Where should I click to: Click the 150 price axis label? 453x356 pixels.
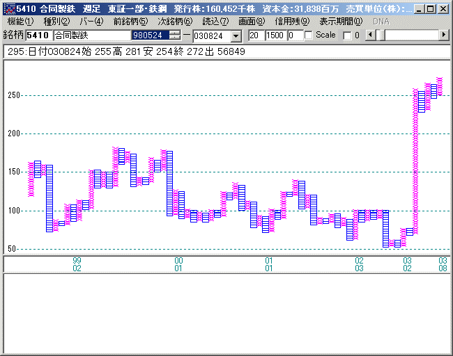pos(13,172)
